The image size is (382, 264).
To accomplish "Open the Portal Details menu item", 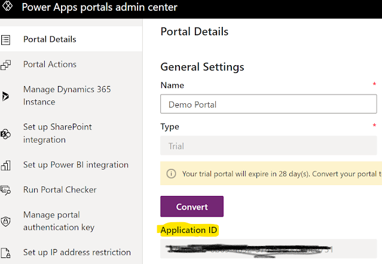I will tap(50, 39).
